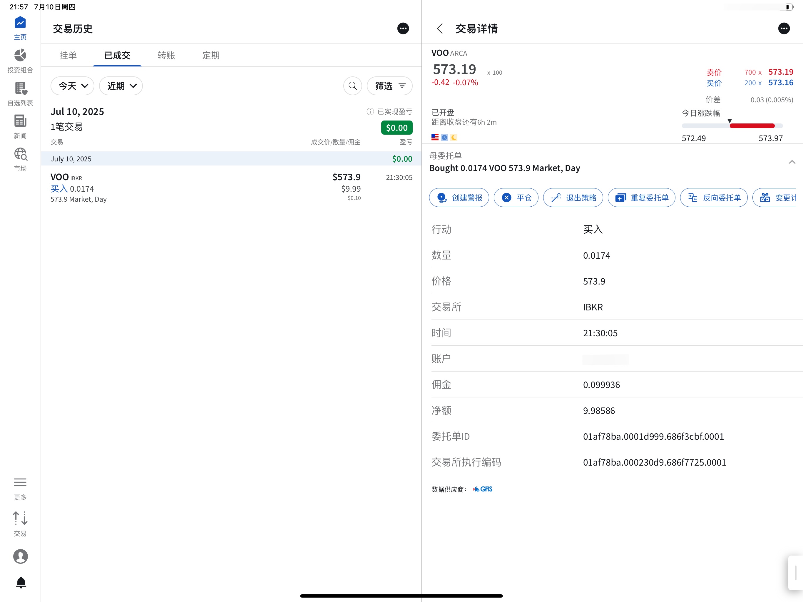Open the user profile avatar icon
This screenshot has width=803, height=602.
[x=21, y=556]
